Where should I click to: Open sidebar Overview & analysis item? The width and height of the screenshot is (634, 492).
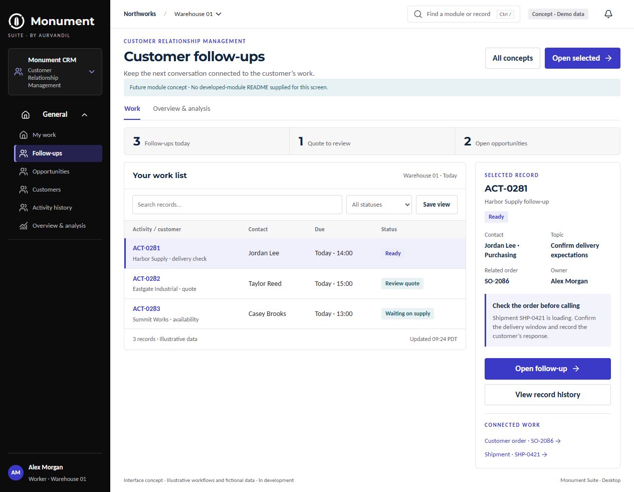click(x=58, y=226)
